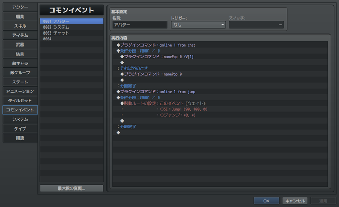The height and width of the screenshot is (207, 339).
Task: Select the SE Jump1 (90, 100, 0) line
Action: 220,109
